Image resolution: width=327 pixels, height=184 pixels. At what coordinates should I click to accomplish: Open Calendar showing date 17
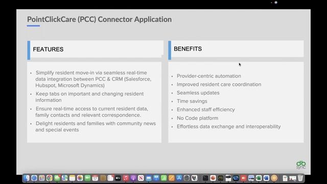click(x=95, y=178)
